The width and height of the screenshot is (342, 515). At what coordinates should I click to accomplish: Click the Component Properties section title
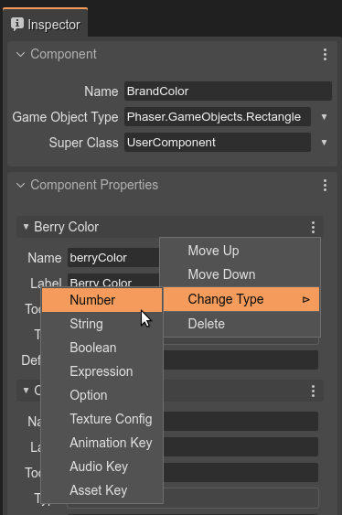click(94, 185)
